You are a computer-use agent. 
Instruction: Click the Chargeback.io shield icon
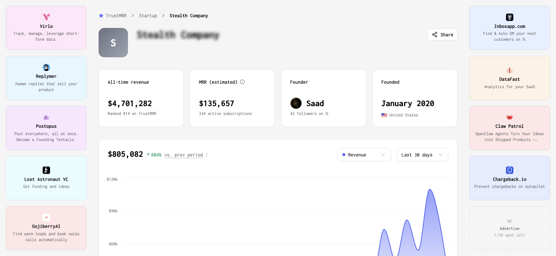click(510, 170)
